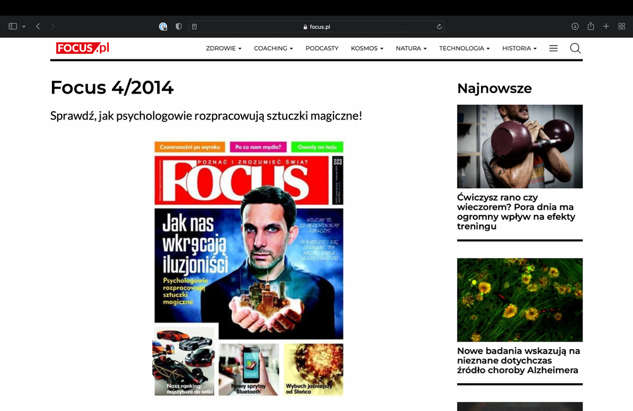Select the KOSMOS navigation item

point(366,48)
